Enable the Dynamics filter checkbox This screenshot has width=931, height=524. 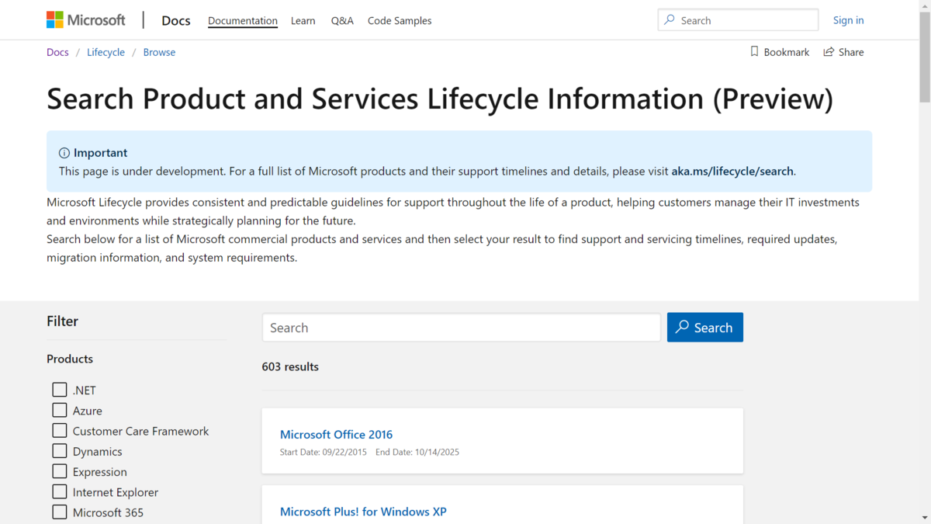60,451
